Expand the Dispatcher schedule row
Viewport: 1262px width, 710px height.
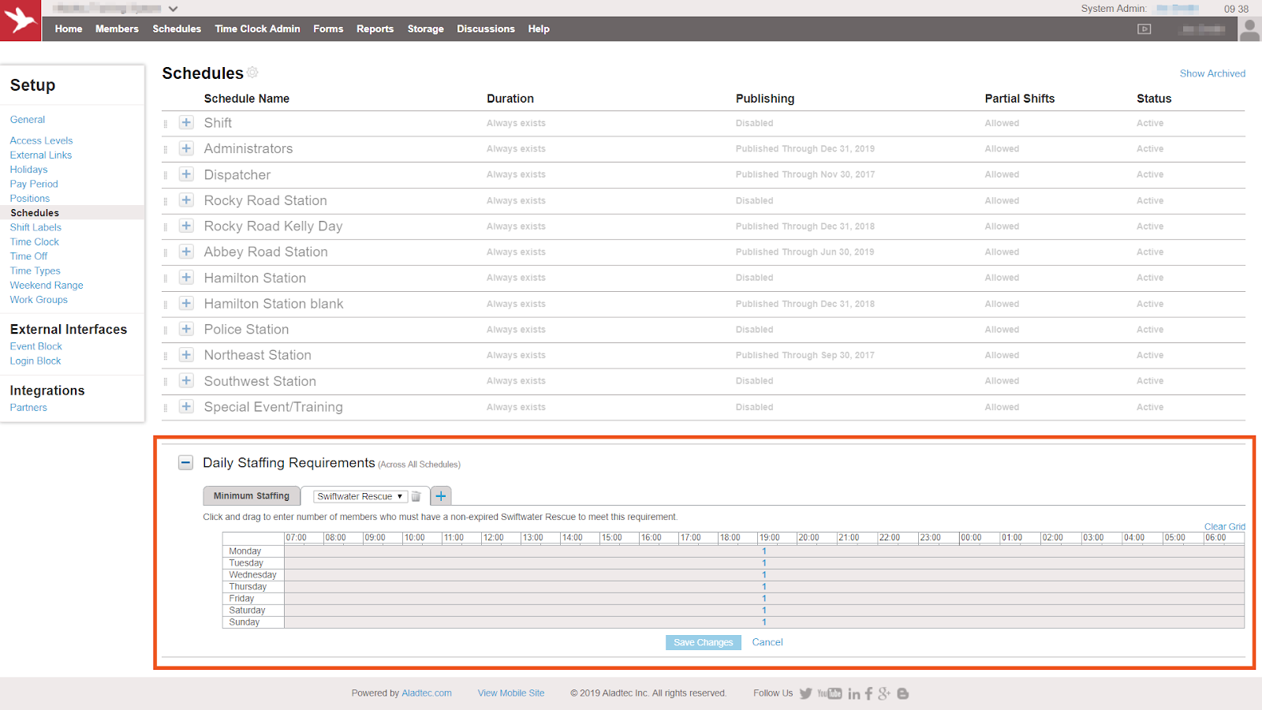tap(186, 174)
